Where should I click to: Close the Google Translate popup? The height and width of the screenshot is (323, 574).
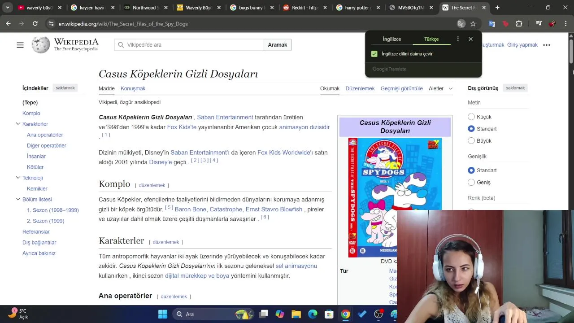click(470, 39)
